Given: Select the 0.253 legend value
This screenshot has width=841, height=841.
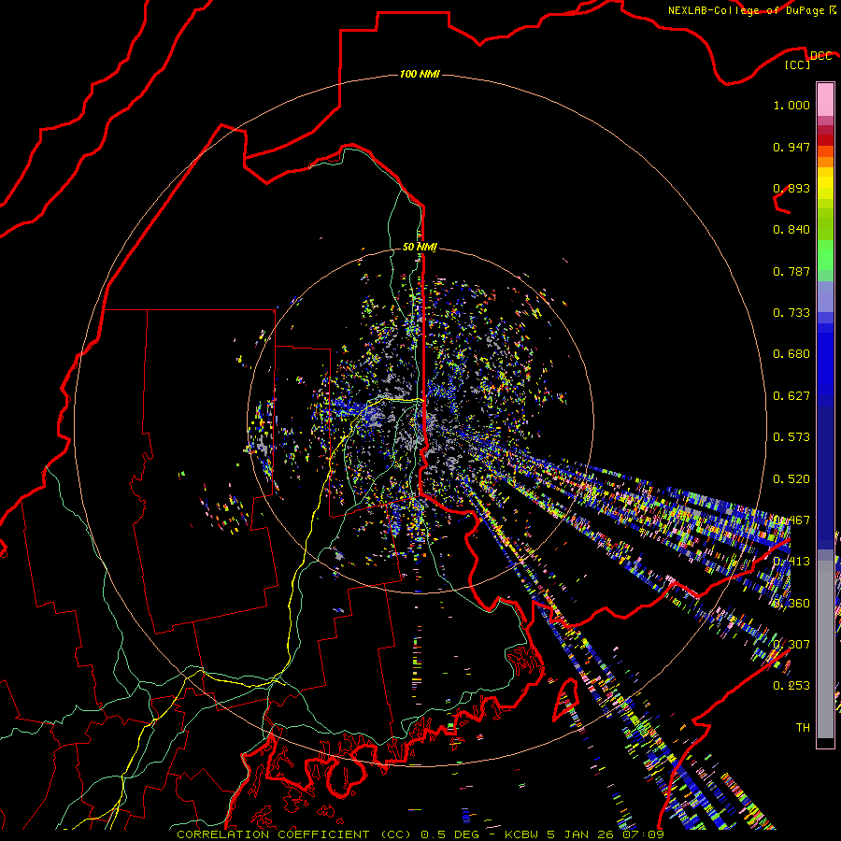Looking at the screenshot, I should point(791,686).
